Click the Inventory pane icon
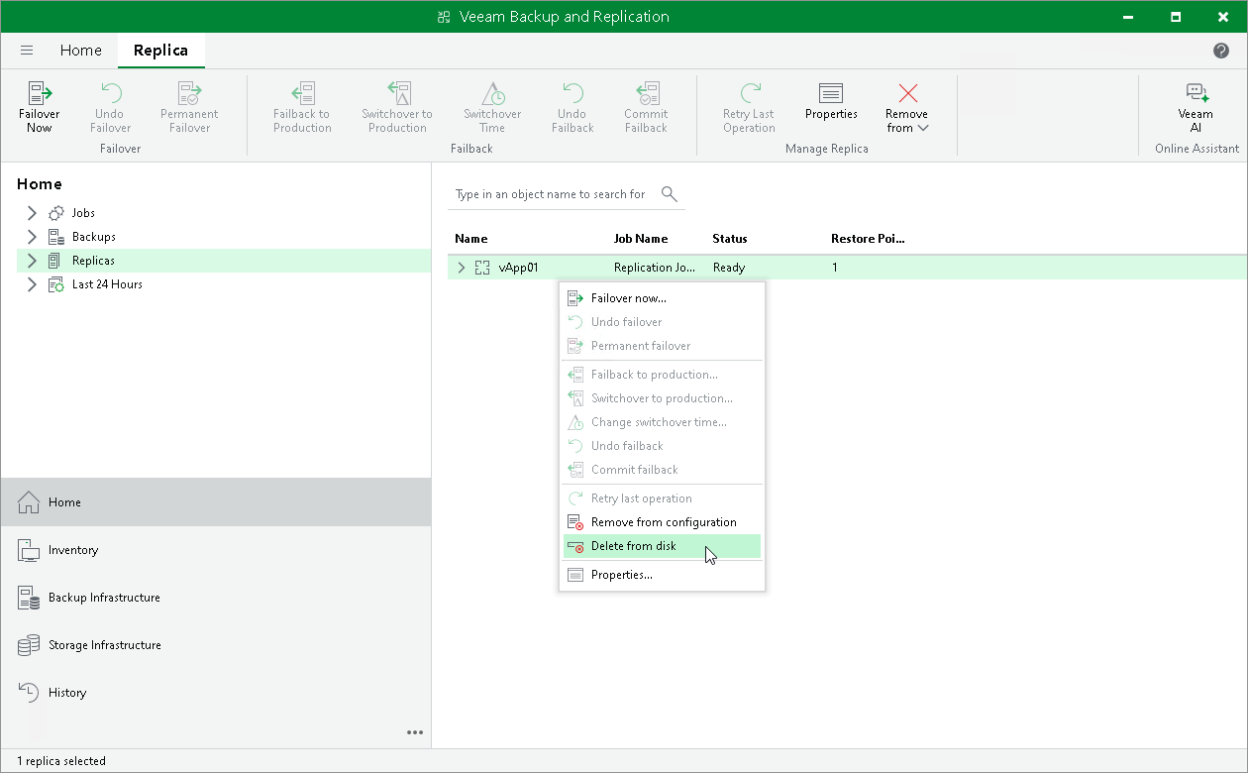 (30, 550)
